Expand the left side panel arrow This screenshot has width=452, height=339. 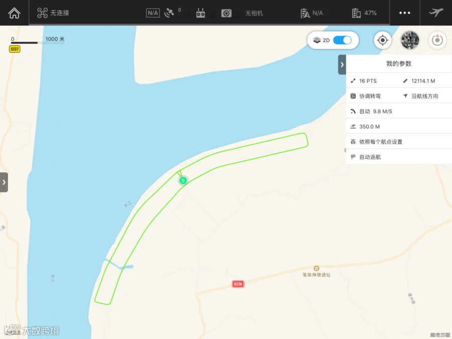click(x=4, y=182)
